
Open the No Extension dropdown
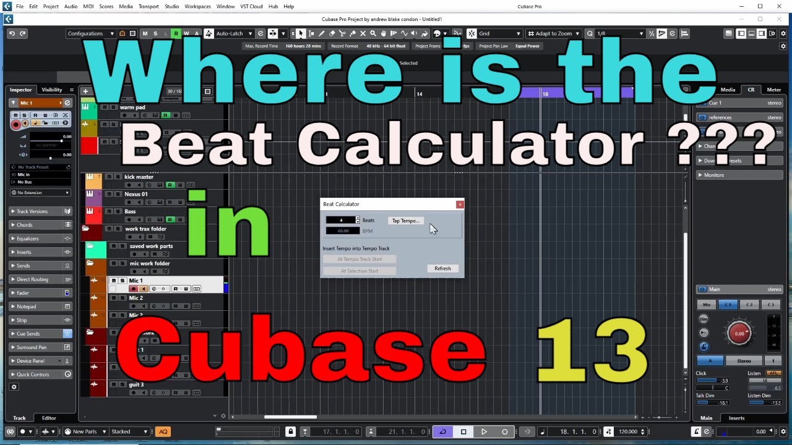click(x=41, y=193)
